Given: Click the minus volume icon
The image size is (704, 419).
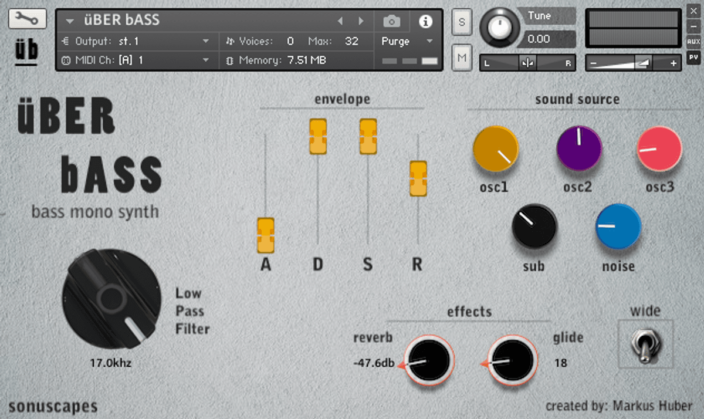Looking at the screenshot, I should tap(594, 63).
